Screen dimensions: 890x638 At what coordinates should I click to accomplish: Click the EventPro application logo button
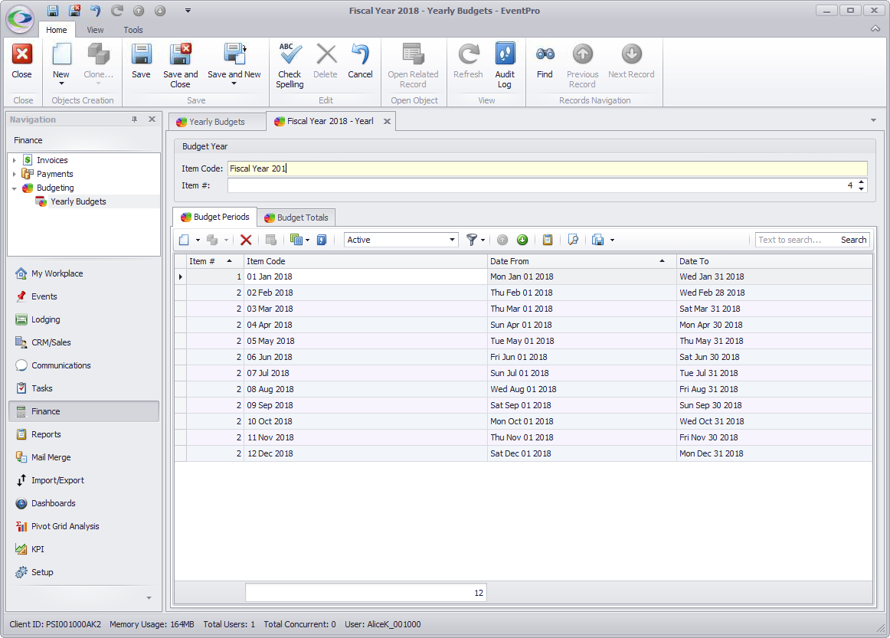(x=20, y=18)
